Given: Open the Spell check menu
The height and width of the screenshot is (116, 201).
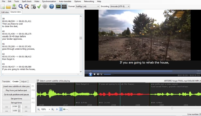Looking at the screenshot, I should (27, 1).
